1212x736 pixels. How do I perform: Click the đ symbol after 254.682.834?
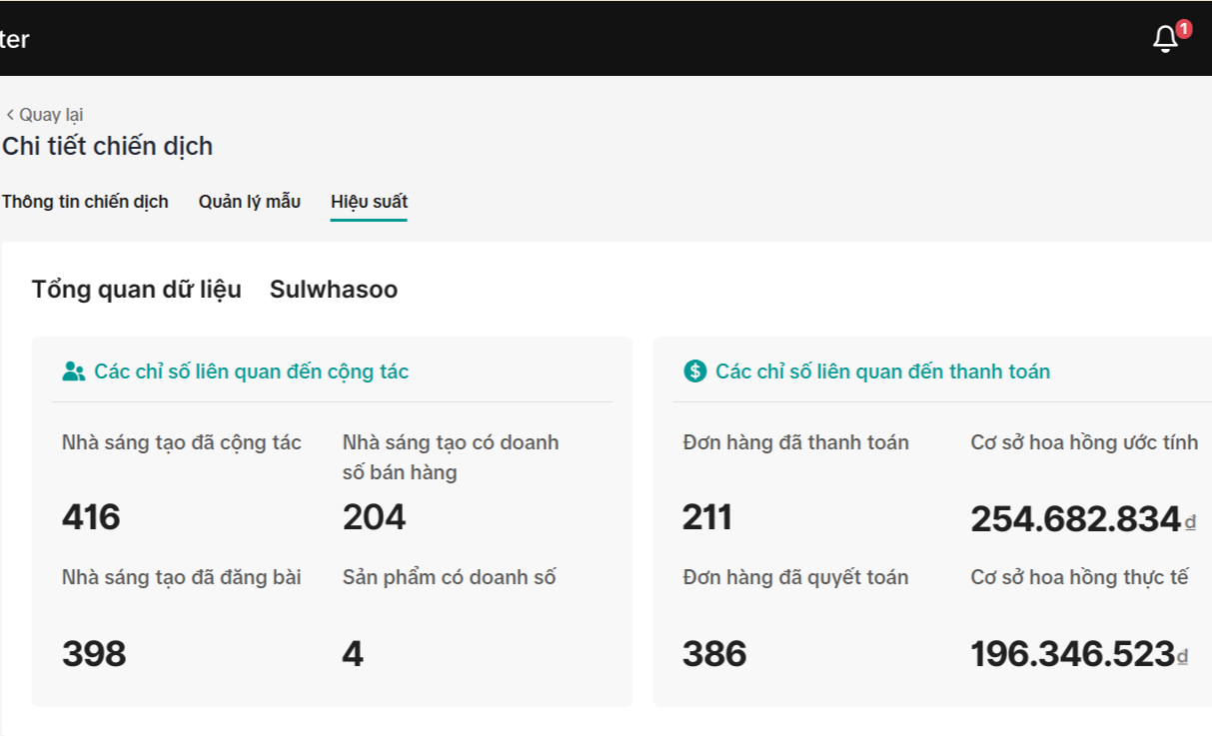pyautogui.click(x=1190, y=521)
